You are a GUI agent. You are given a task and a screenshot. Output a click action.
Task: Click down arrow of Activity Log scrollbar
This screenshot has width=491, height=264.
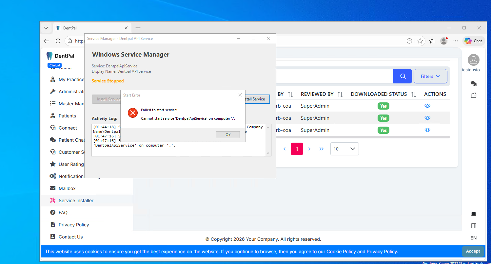pos(268,153)
